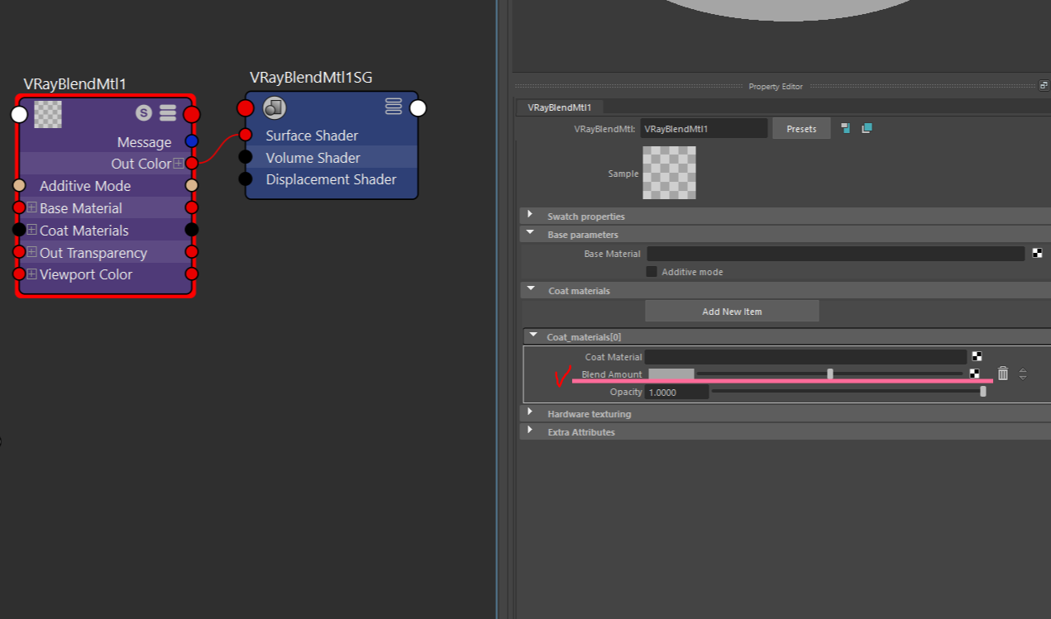
Task: Click the Viewport Color input port
Action: tap(19, 274)
